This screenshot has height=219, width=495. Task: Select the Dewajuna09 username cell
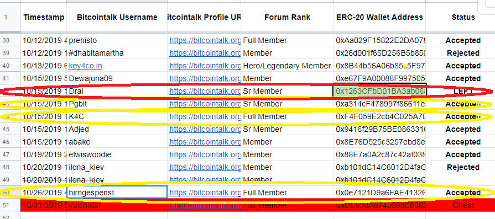pos(117,78)
